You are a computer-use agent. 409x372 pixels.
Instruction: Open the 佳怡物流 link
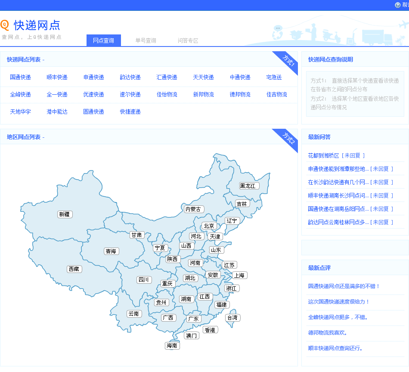167,94
